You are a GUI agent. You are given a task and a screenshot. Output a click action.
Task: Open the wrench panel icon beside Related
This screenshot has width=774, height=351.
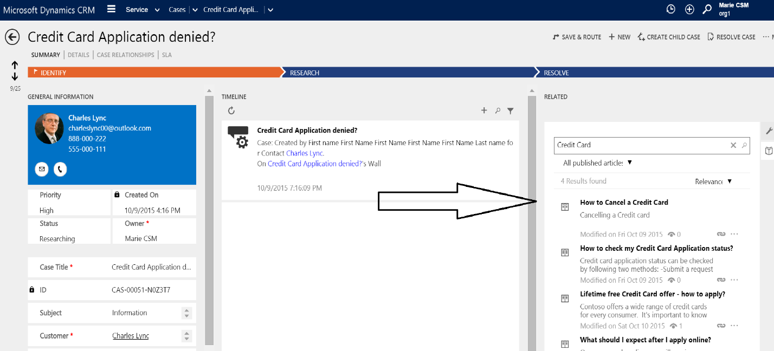coord(768,131)
